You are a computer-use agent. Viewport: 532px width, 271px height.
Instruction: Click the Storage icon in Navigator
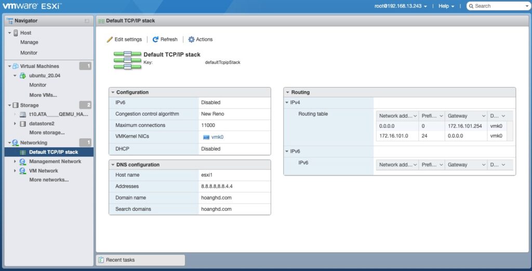coord(16,105)
